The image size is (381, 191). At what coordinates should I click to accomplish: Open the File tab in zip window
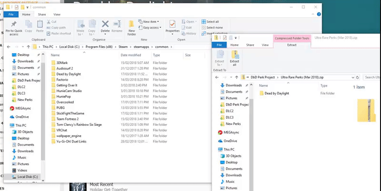219,45
